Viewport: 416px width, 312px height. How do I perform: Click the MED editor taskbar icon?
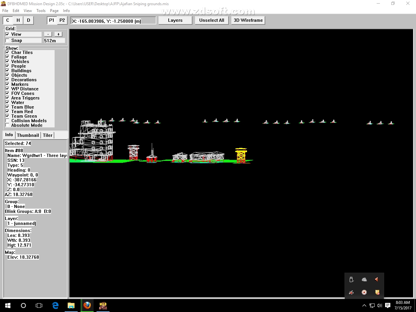click(x=103, y=305)
